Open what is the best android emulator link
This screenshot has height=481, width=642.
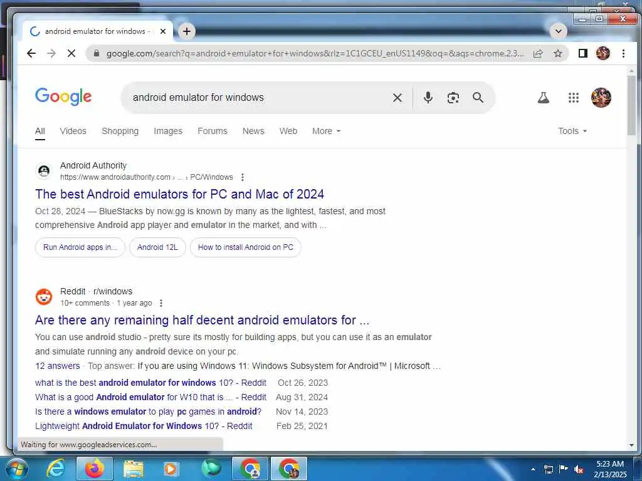coord(150,383)
